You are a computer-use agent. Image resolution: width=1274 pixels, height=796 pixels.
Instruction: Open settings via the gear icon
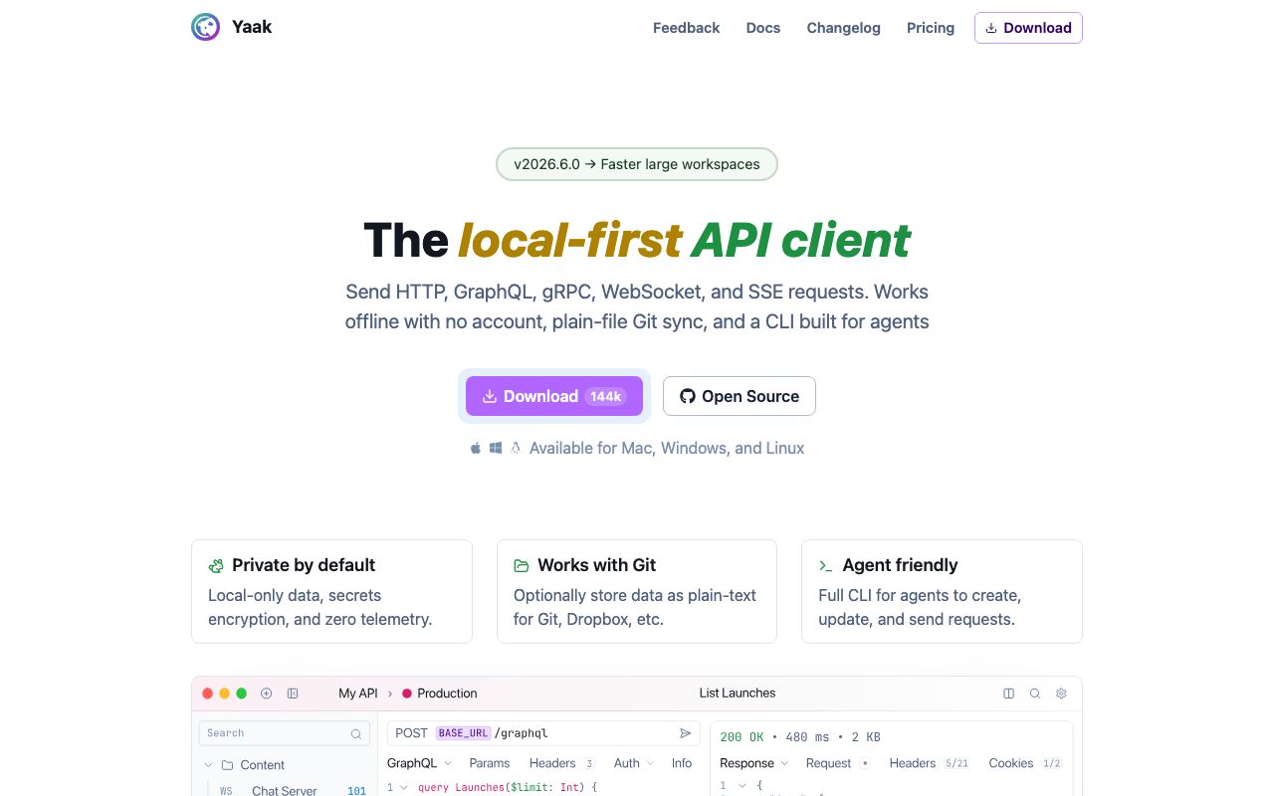[x=1061, y=694]
